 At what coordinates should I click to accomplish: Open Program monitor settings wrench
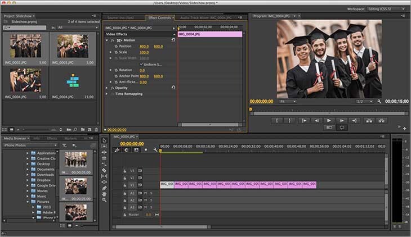point(379,101)
